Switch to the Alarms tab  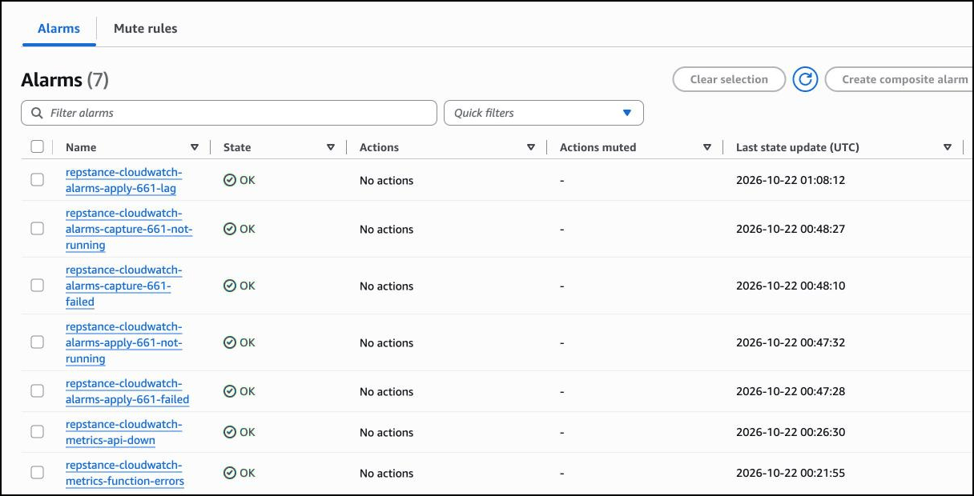(x=59, y=28)
